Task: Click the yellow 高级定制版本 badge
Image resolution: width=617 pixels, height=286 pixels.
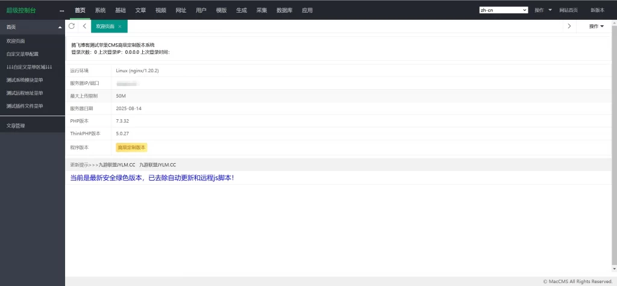Action: (x=132, y=148)
